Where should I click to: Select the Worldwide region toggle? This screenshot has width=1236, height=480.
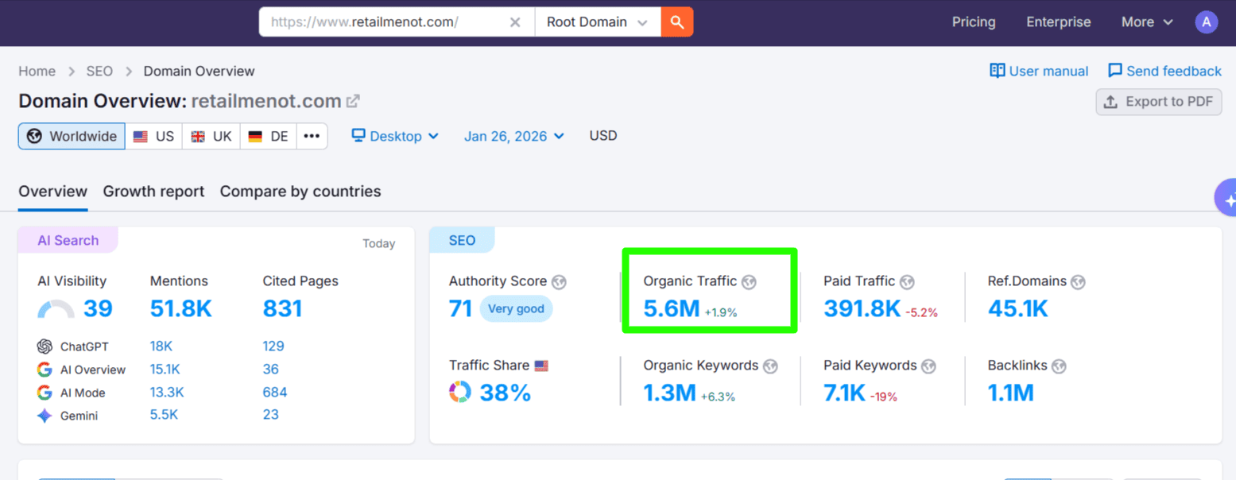coord(71,136)
